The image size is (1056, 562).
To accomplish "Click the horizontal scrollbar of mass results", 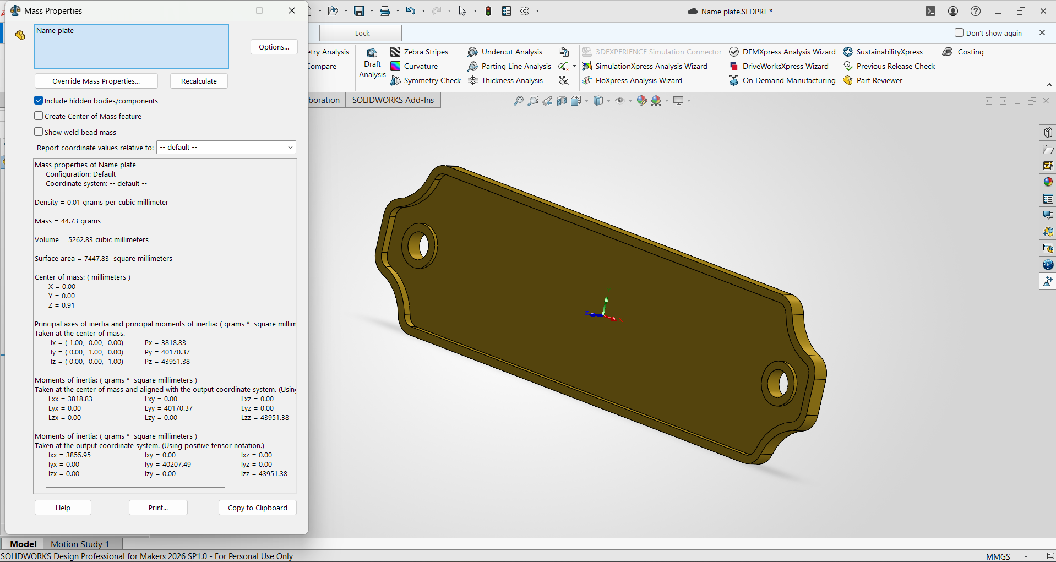I will click(135, 487).
